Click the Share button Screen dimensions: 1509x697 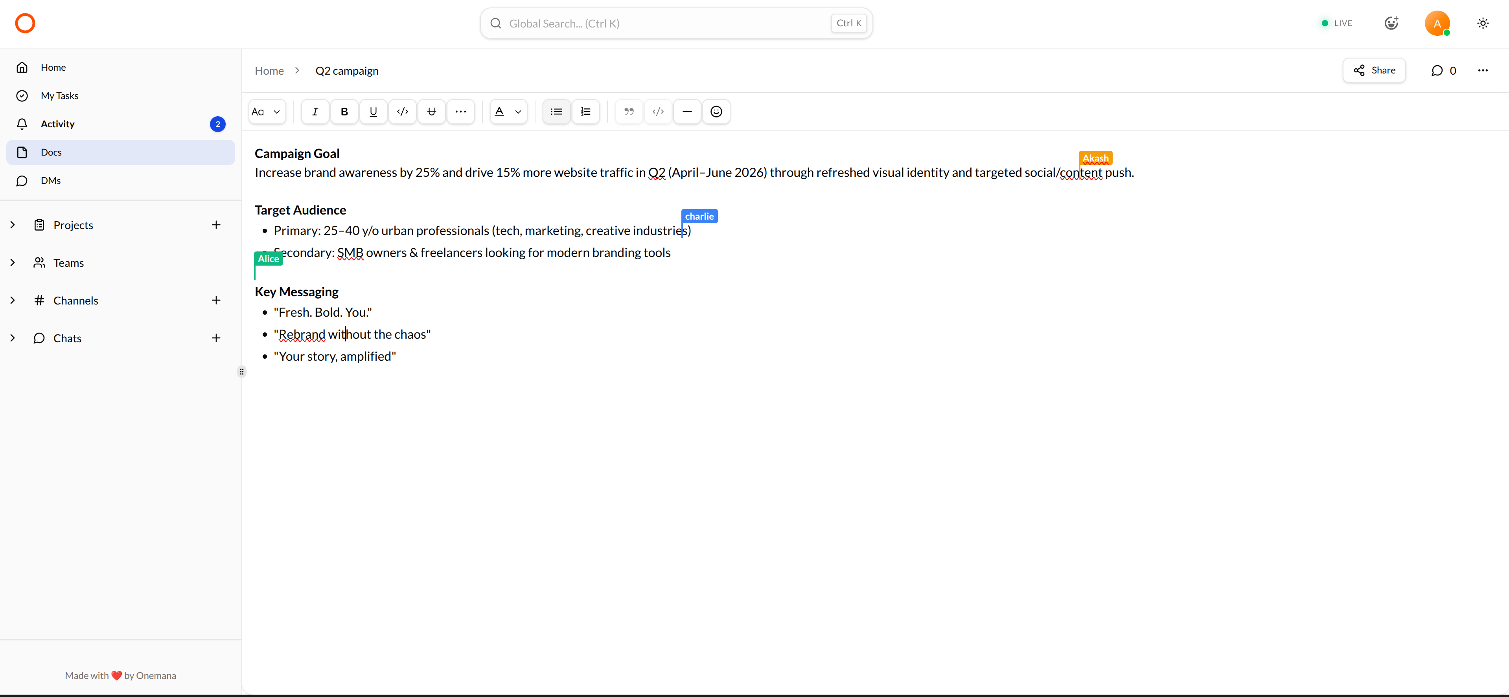[x=1374, y=70]
